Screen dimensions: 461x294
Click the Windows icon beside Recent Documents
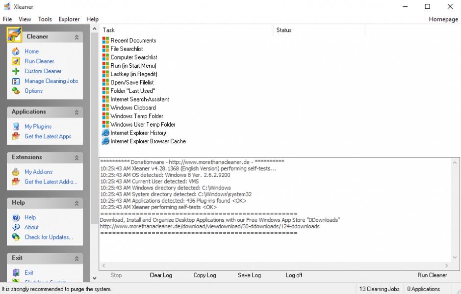point(105,40)
